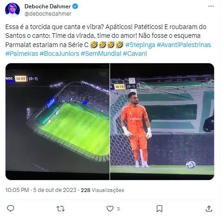Viewport: 221px width, 216px height.
Task: Open the stadium aerial view image
Action: tap(57, 121)
